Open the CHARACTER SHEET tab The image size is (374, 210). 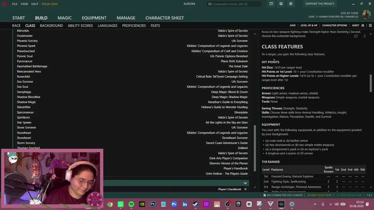[165, 18]
